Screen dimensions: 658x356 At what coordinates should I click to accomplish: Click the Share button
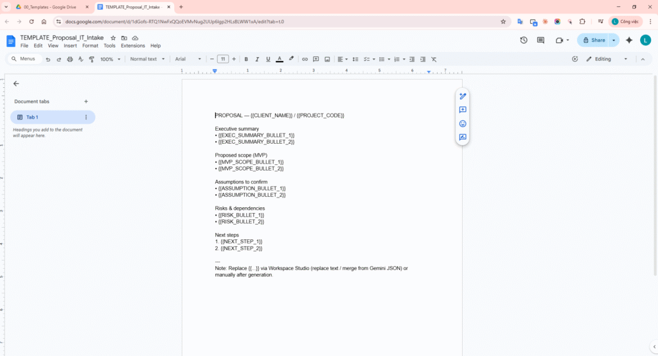593,40
